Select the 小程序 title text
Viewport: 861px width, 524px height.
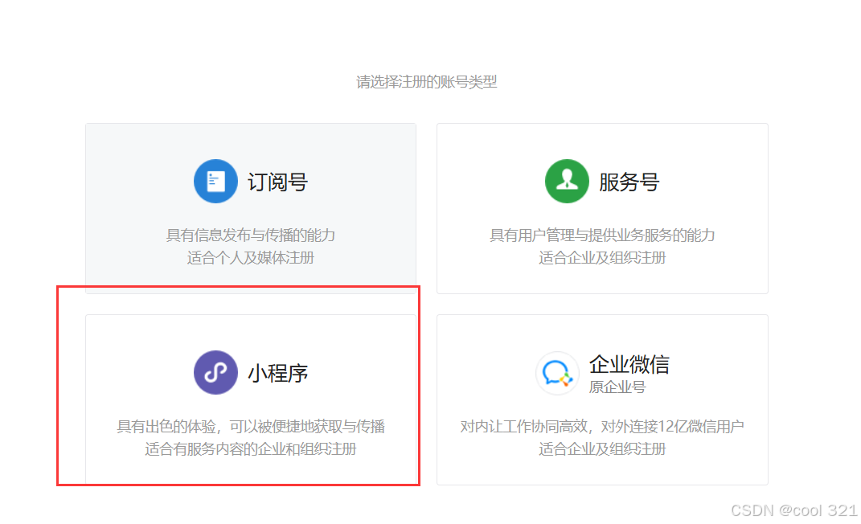[x=277, y=374]
